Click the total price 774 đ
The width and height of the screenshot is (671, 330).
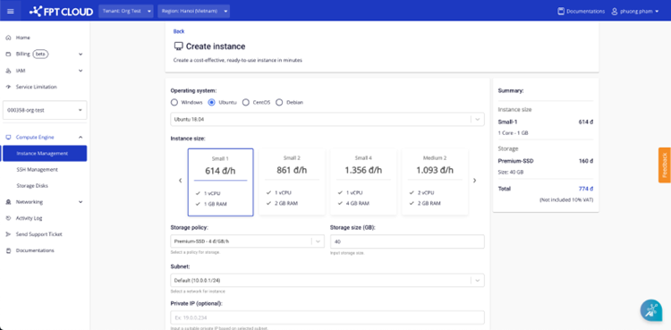[x=585, y=189]
